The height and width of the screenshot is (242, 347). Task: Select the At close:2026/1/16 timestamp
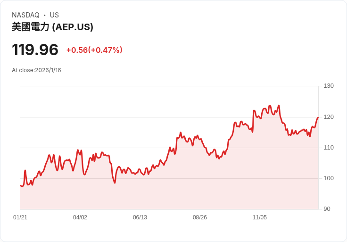(x=36, y=70)
